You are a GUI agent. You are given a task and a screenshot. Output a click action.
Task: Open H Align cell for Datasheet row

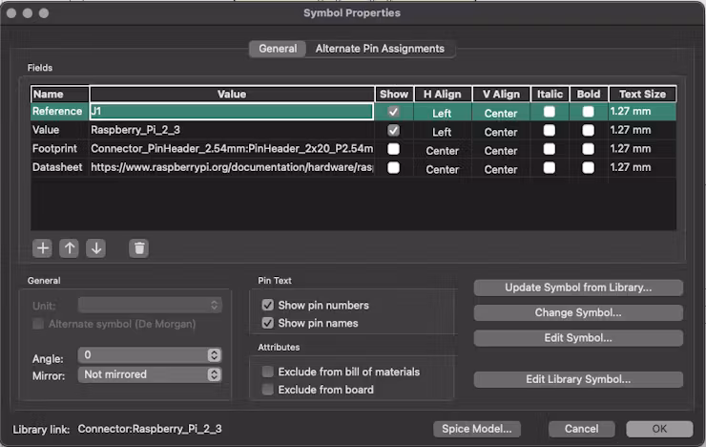point(442,169)
